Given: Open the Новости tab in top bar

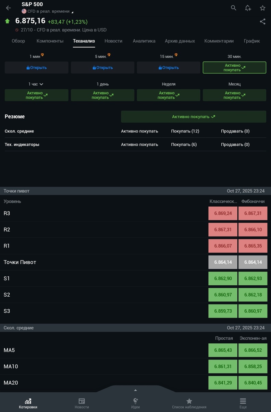Looking at the screenshot, I should (113, 41).
